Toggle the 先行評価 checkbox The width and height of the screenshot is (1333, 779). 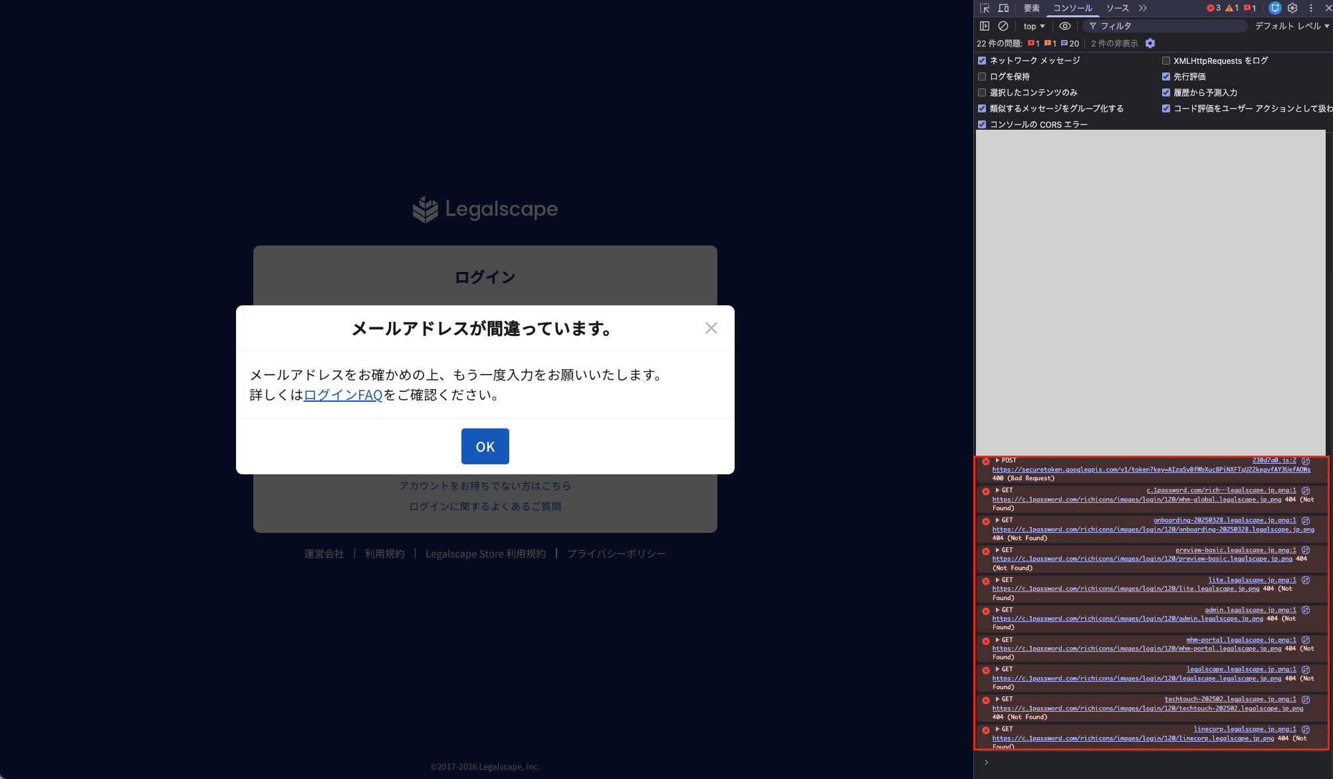point(1166,77)
